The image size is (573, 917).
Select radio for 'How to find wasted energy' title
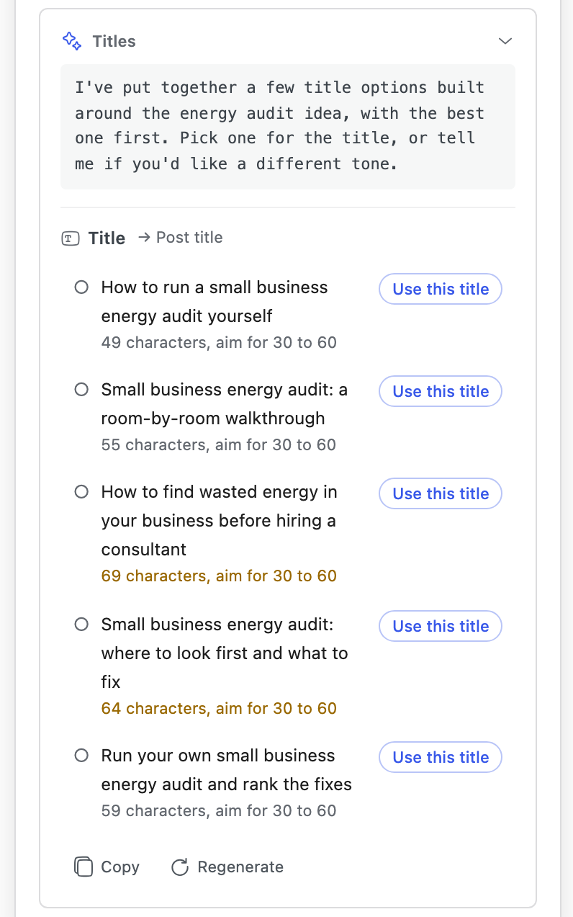(x=81, y=492)
